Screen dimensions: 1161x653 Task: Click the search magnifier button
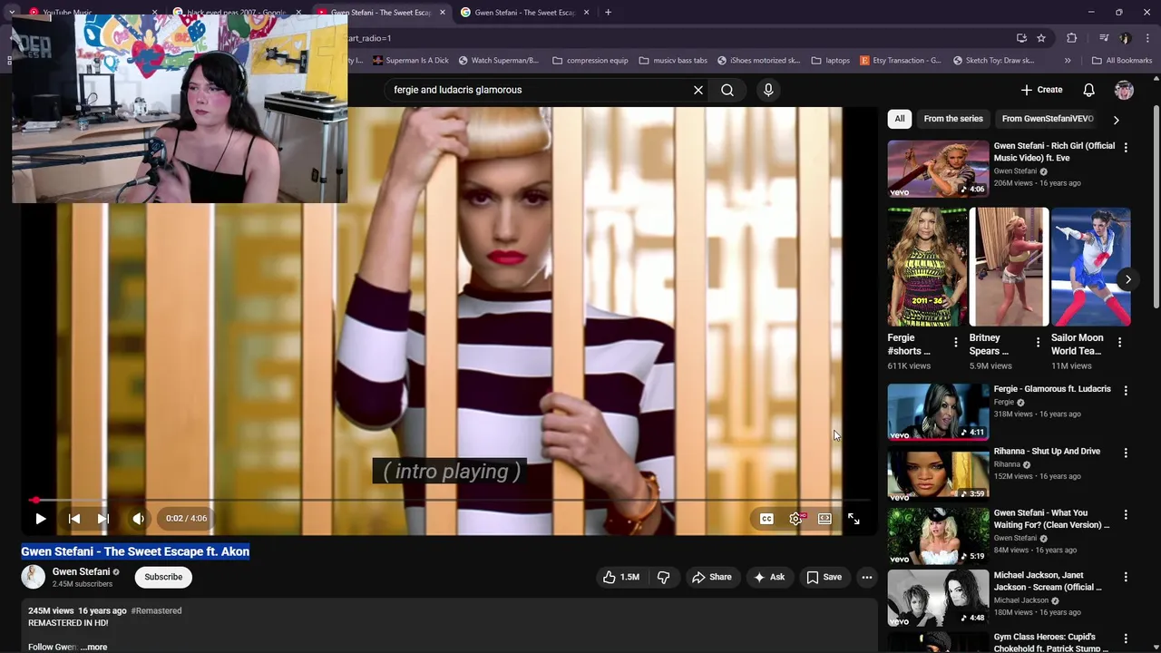coord(727,90)
